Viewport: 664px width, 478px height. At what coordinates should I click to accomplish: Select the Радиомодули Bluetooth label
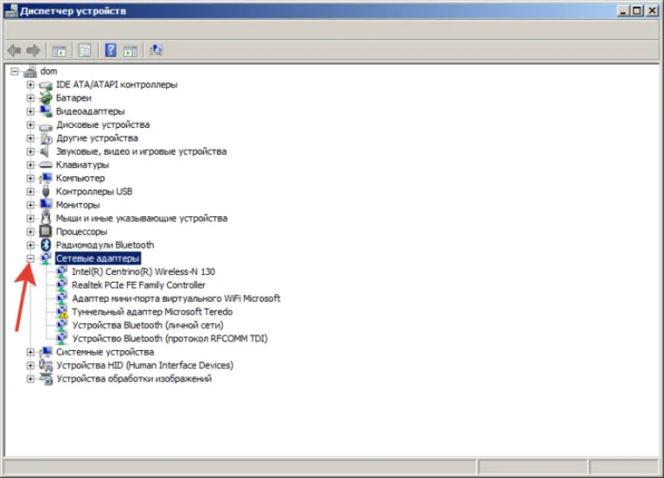(x=105, y=245)
